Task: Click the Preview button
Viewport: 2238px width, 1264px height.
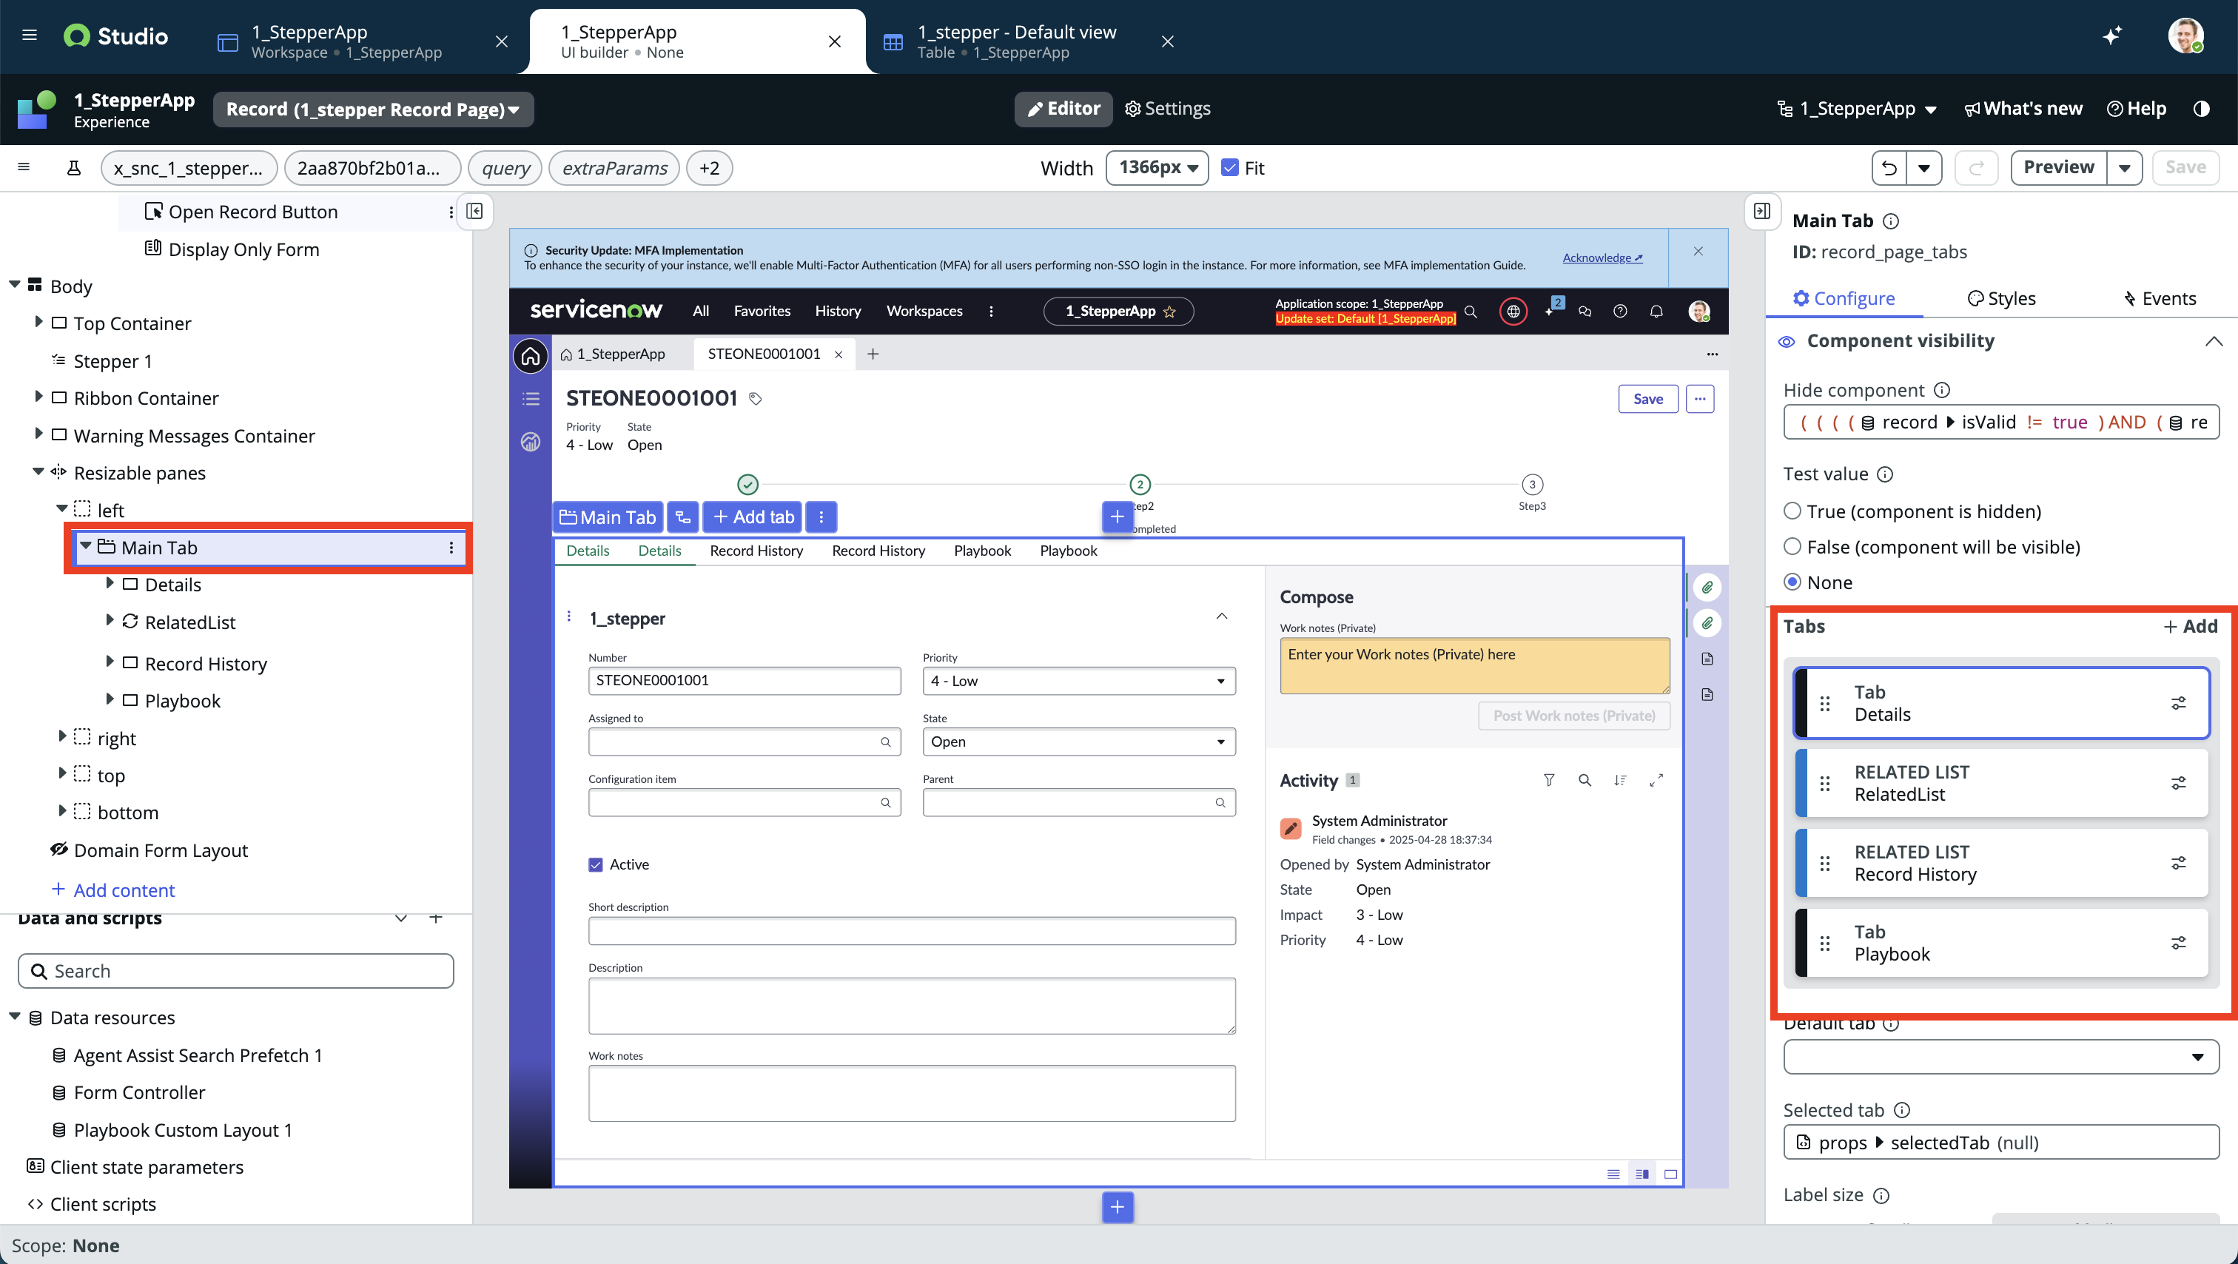Action: (x=2057, y=168)
